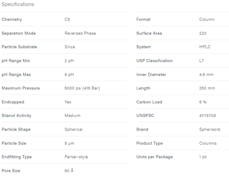The height and width of the screenshot is (176, 229).
Task: Select the Particle Substrate label
Action: (x=19, y=47)
